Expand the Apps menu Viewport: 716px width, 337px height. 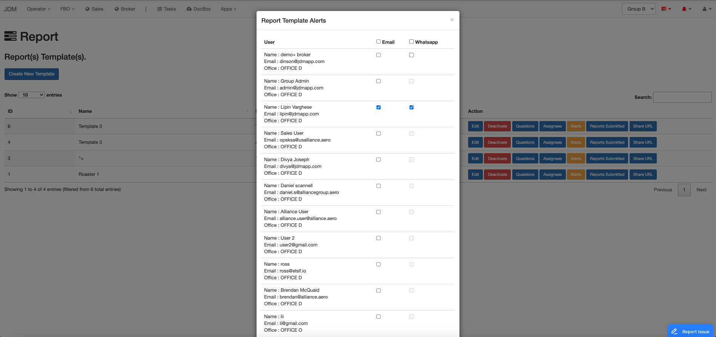point(228,9)
